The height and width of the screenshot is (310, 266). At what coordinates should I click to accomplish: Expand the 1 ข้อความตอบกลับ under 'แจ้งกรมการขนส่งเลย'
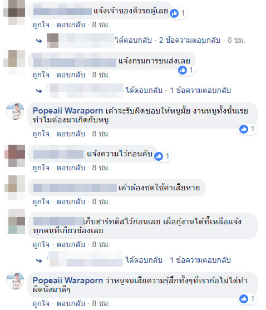click(200, 90)
